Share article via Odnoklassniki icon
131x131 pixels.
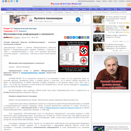[65, 37]
